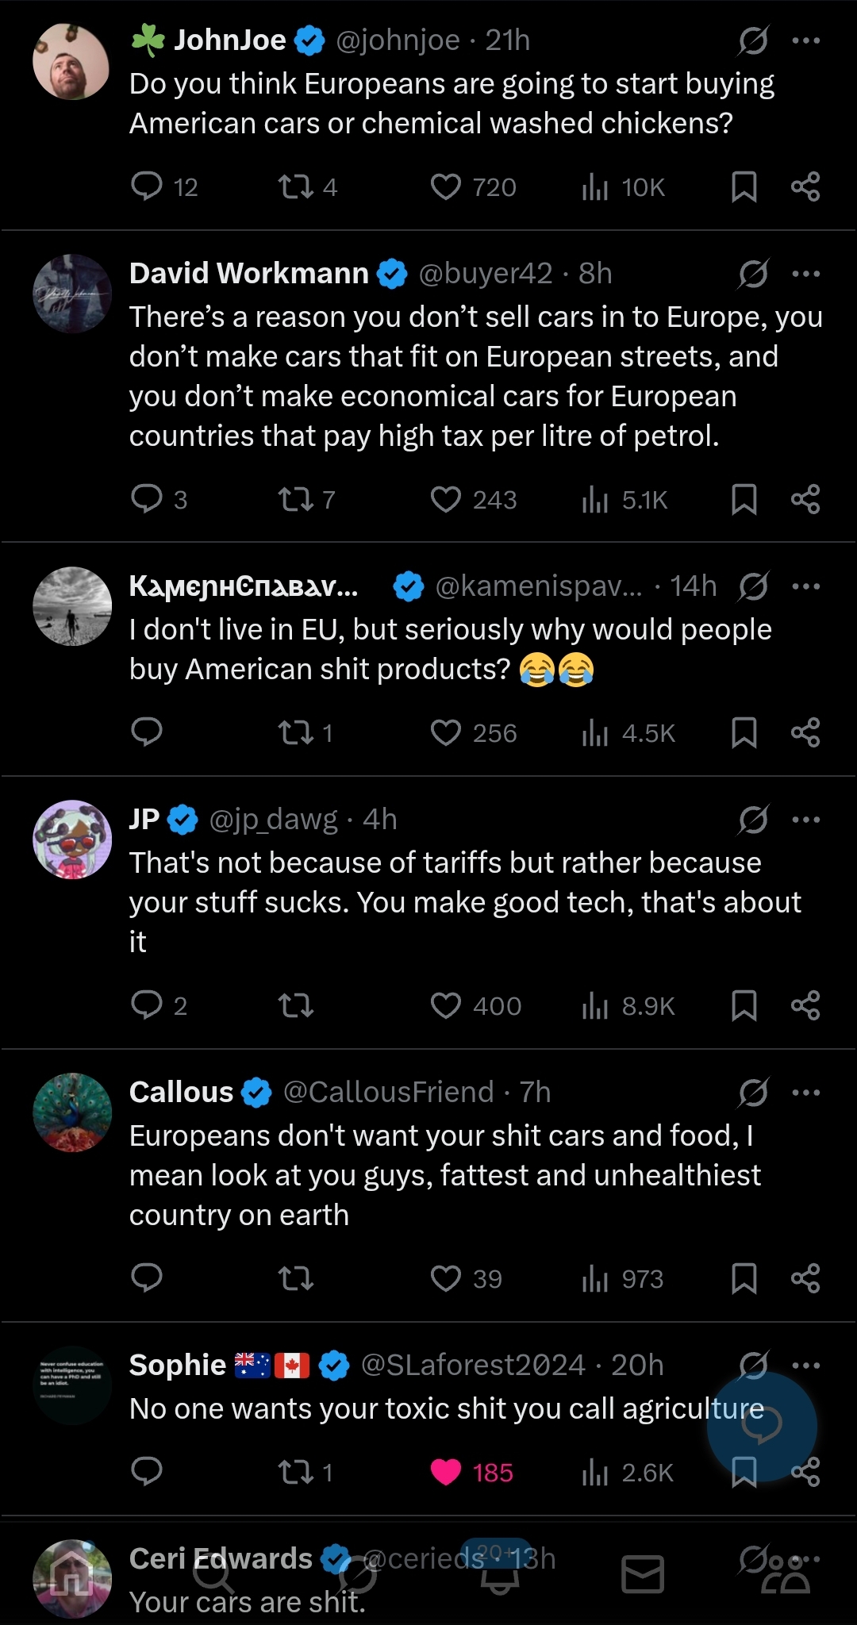
Task: Unlike Sophie's tweet
Action: click(446, 1472)
